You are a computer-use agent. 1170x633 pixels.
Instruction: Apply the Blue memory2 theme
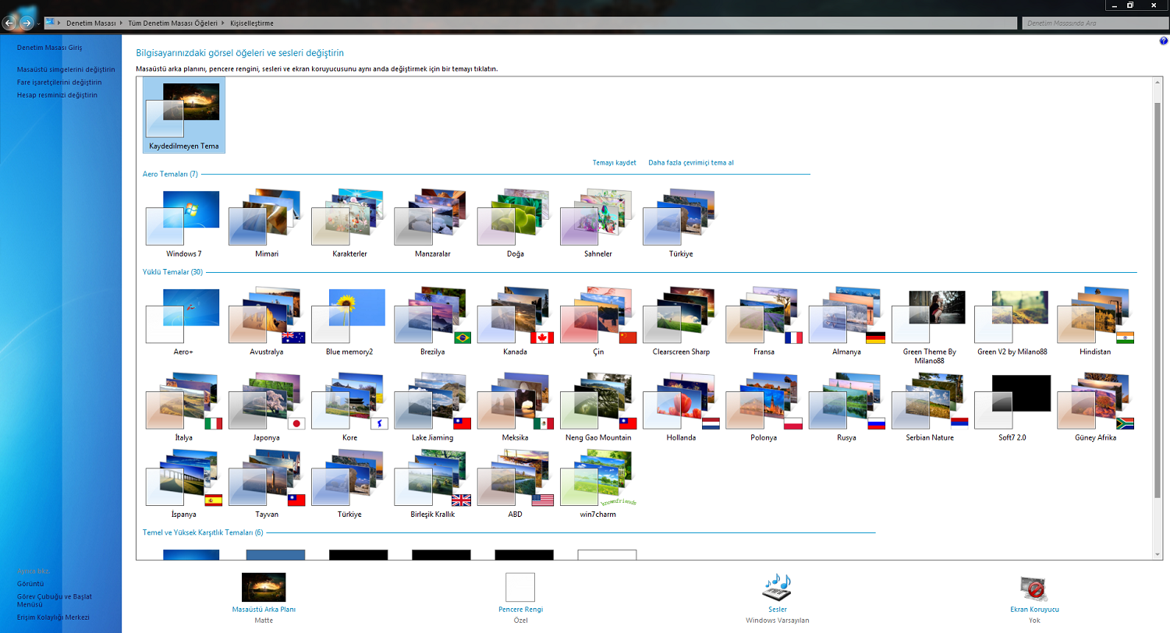point(349,322)
